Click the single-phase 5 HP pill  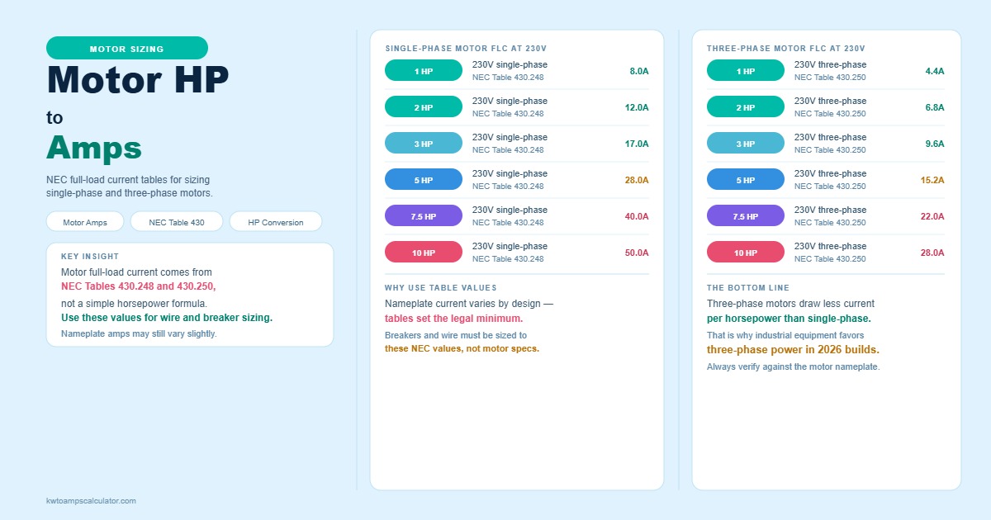[424, 180]
